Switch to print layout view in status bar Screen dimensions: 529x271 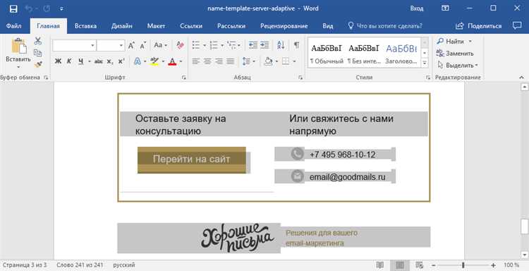click(400, 265)
